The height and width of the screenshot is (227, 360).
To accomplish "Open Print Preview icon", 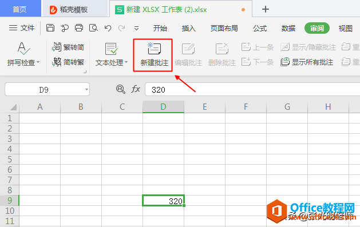I will pos(93,28).
